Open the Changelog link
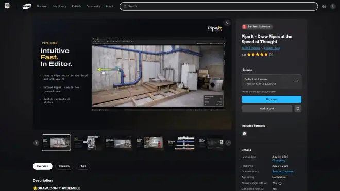 click(x=279, y=161)
